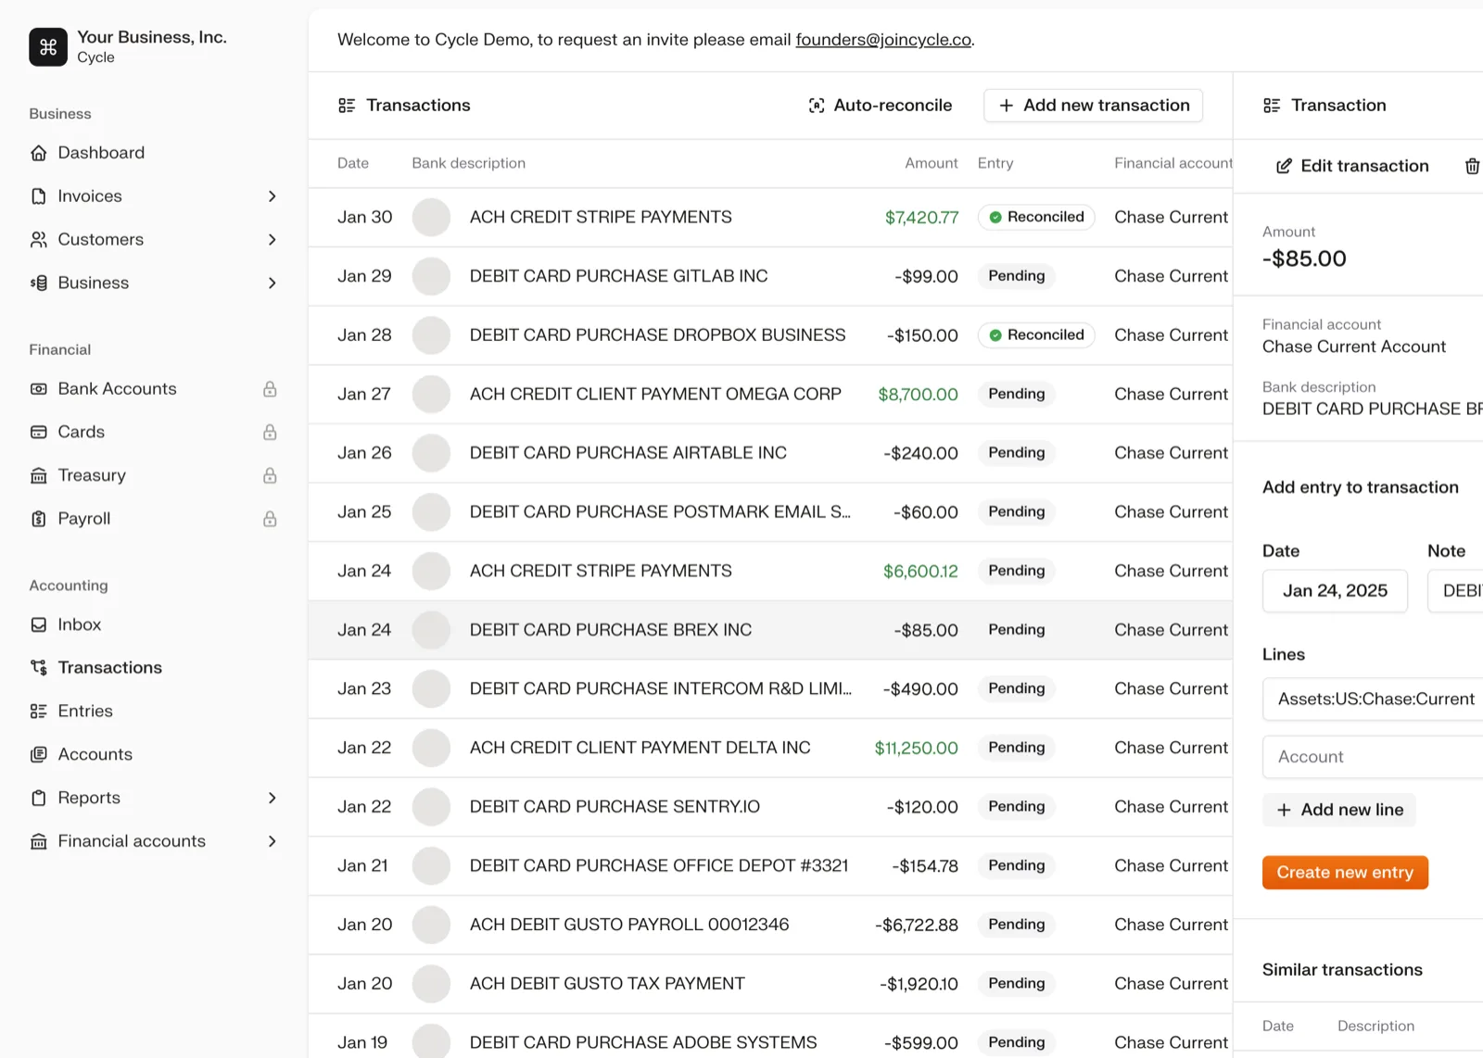The image size is (1483, 1058).
Task: Click the $6,600.12 Stripe payment amount
Action: [x=920, y=572]
